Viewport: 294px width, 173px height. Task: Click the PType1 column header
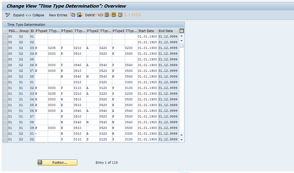coord(67,31)
